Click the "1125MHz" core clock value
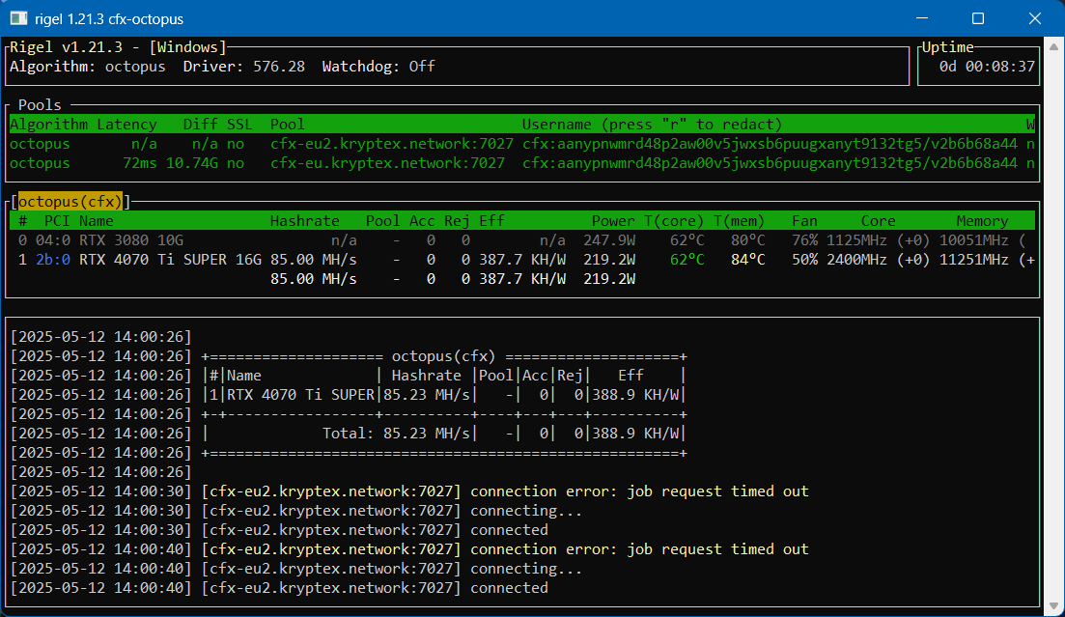Screen dimensions: 1065x617 pos(856,240)
